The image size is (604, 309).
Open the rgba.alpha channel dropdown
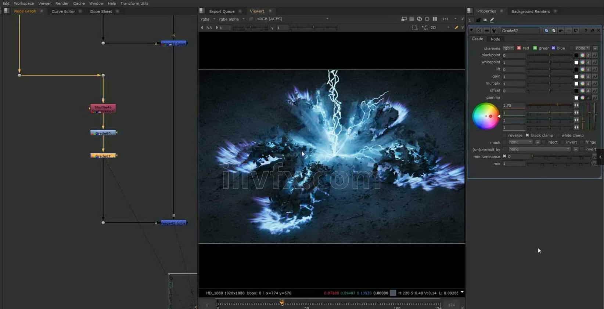pos(231,19)
